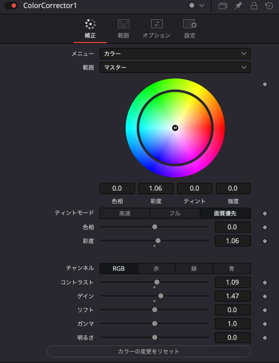Click the default marker dot under 彩度 slider
The height and width of the screenshot is (363, 279).
(x=154, y=246)
